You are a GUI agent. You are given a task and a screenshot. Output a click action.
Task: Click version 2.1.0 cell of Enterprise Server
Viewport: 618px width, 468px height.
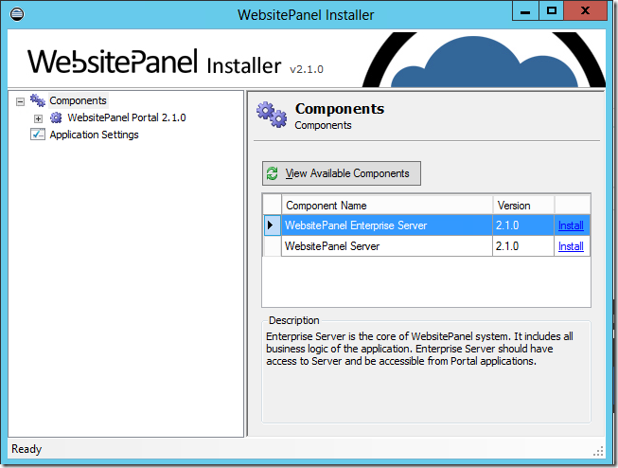pyautogui.click(x=523, y=225)
